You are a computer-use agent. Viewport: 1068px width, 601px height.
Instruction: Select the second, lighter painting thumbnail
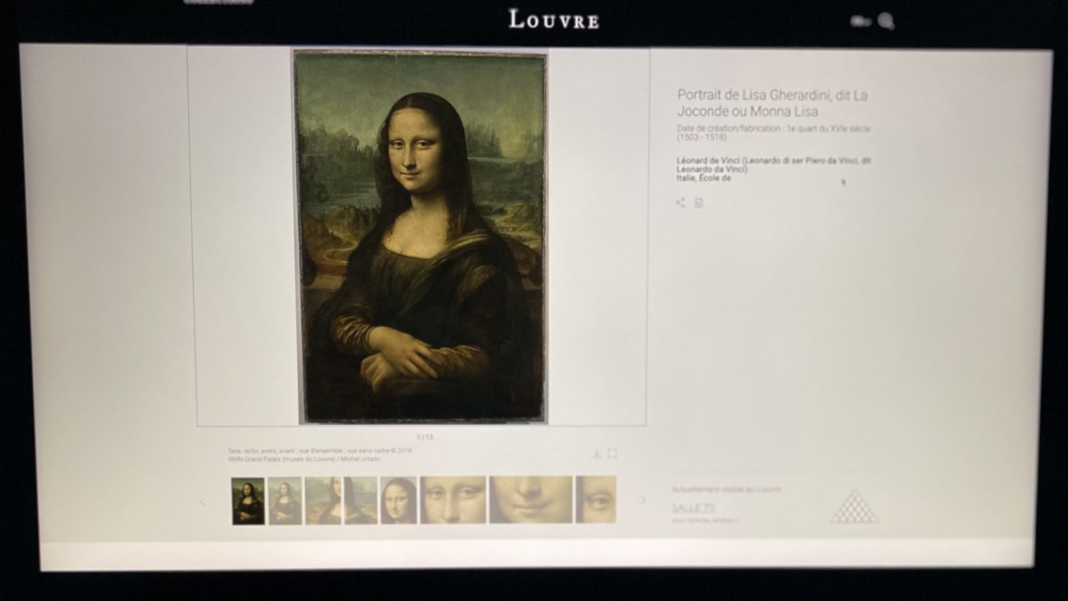coord(285,501)
